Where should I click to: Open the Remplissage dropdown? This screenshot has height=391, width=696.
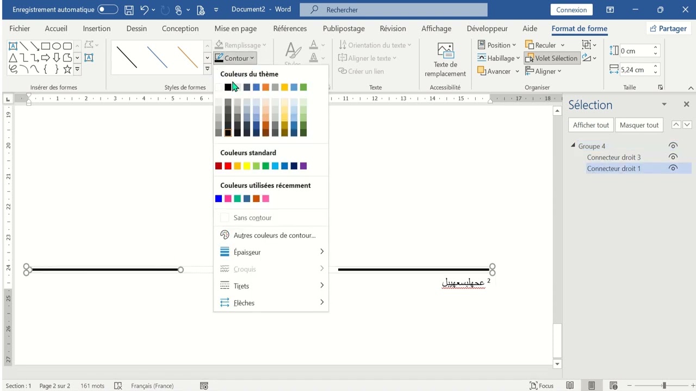click(240, 45)
